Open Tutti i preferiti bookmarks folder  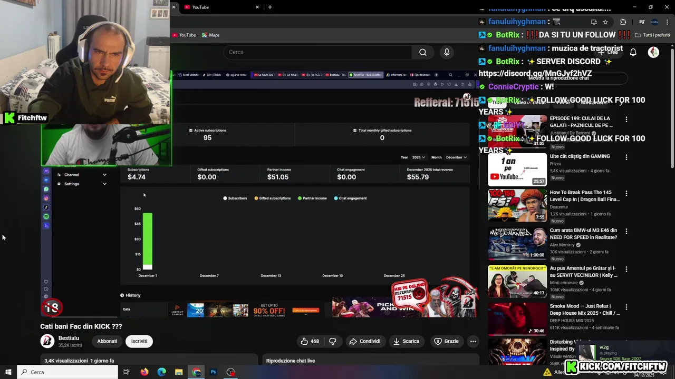coord(652,35)
